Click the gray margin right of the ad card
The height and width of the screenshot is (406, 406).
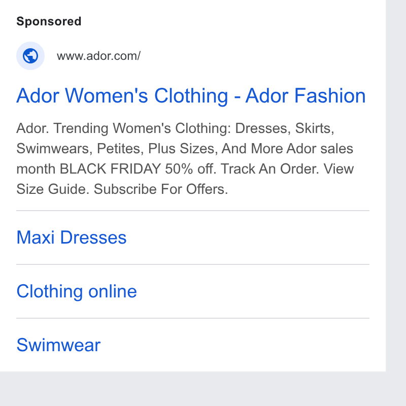[x=396, y=181]
